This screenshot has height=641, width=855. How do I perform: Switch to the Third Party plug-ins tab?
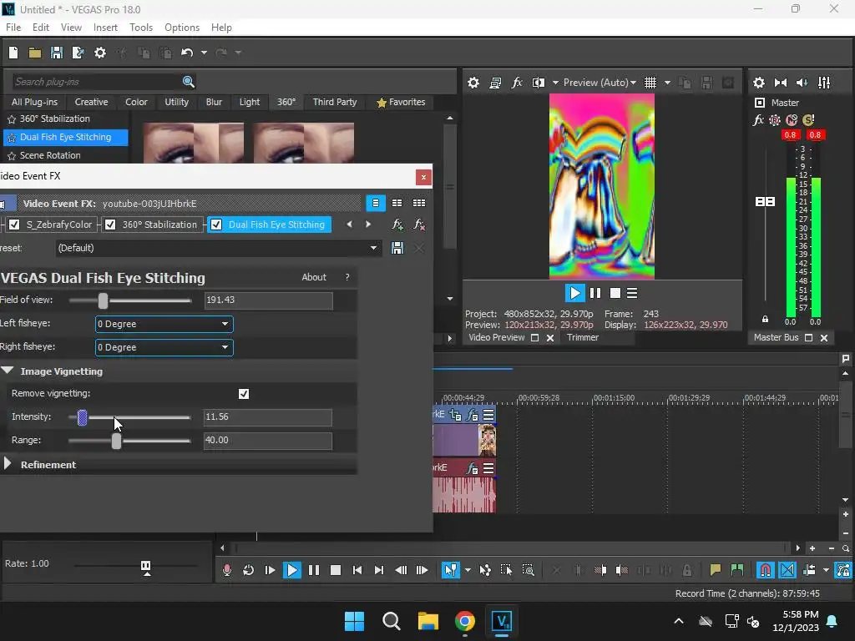[x=334, y=102]
